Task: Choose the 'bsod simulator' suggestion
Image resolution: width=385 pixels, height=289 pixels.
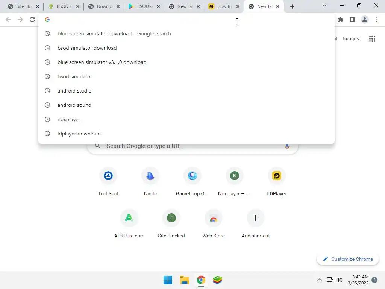Action: point(186,76)
